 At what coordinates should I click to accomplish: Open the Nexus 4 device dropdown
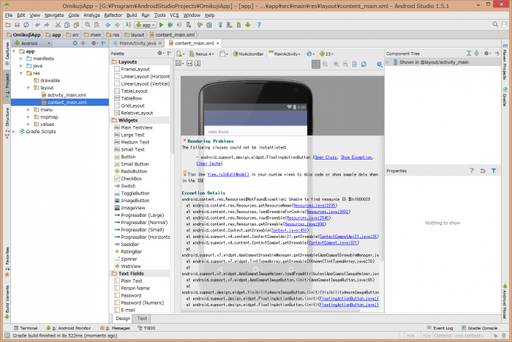tap(201, 54)
